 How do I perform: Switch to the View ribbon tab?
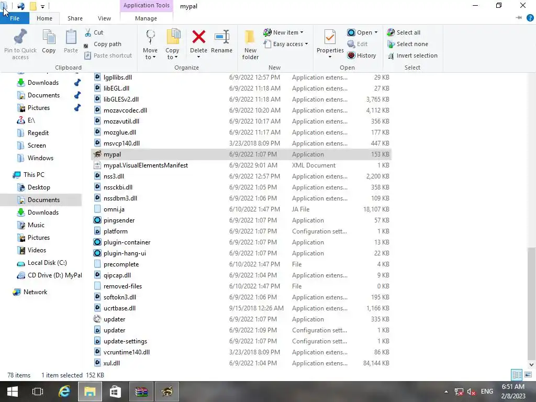(104, 18)
